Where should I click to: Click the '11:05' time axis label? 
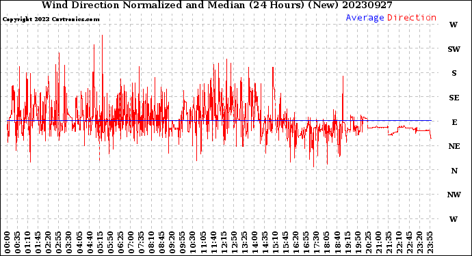coord(203,242)
